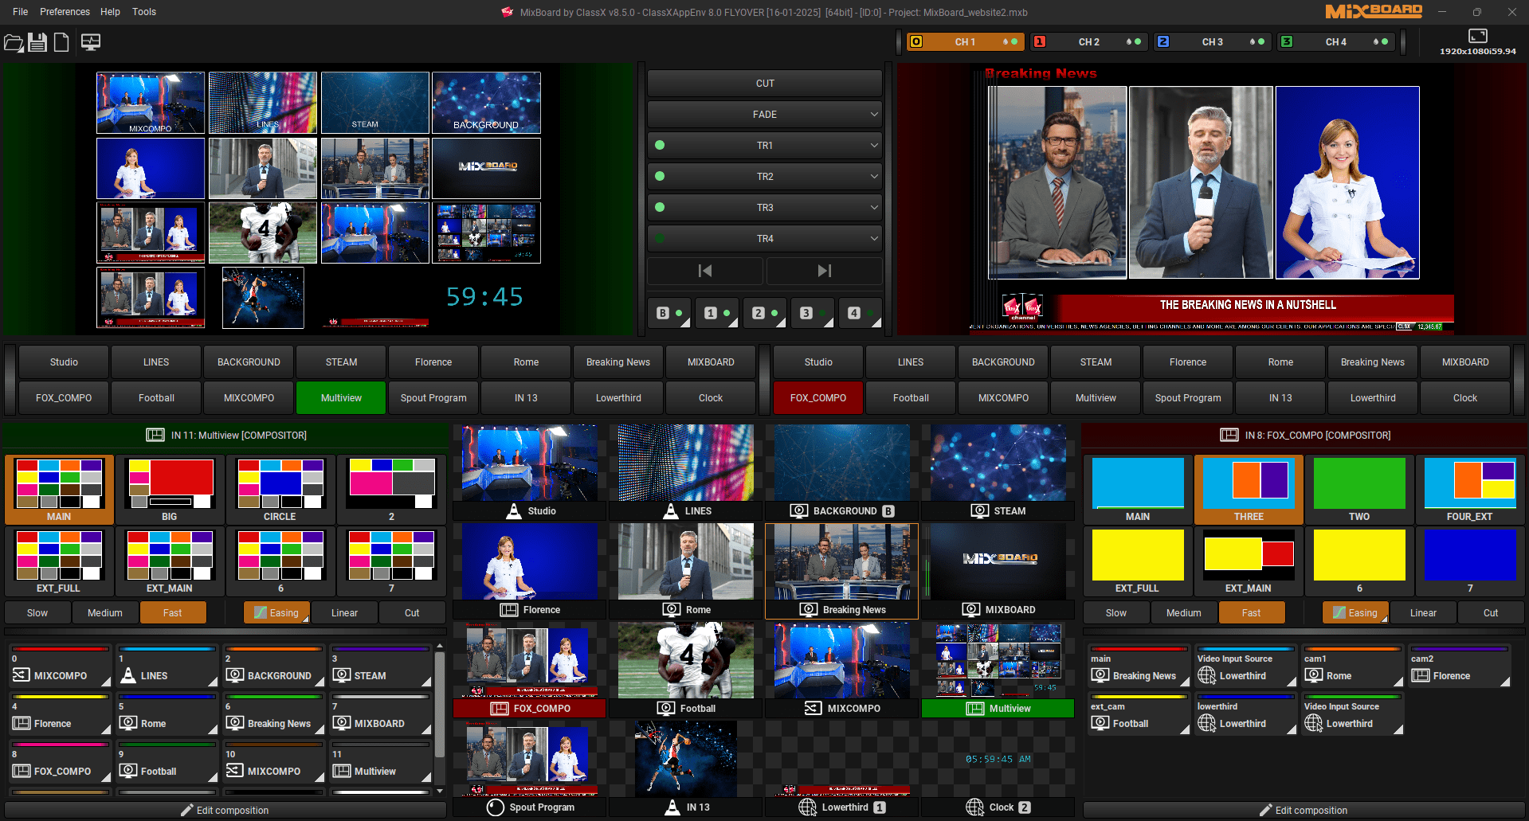Expand the TR3 transition dropdown arrow
Screen dimensions: 1529x821
[874, 207]
